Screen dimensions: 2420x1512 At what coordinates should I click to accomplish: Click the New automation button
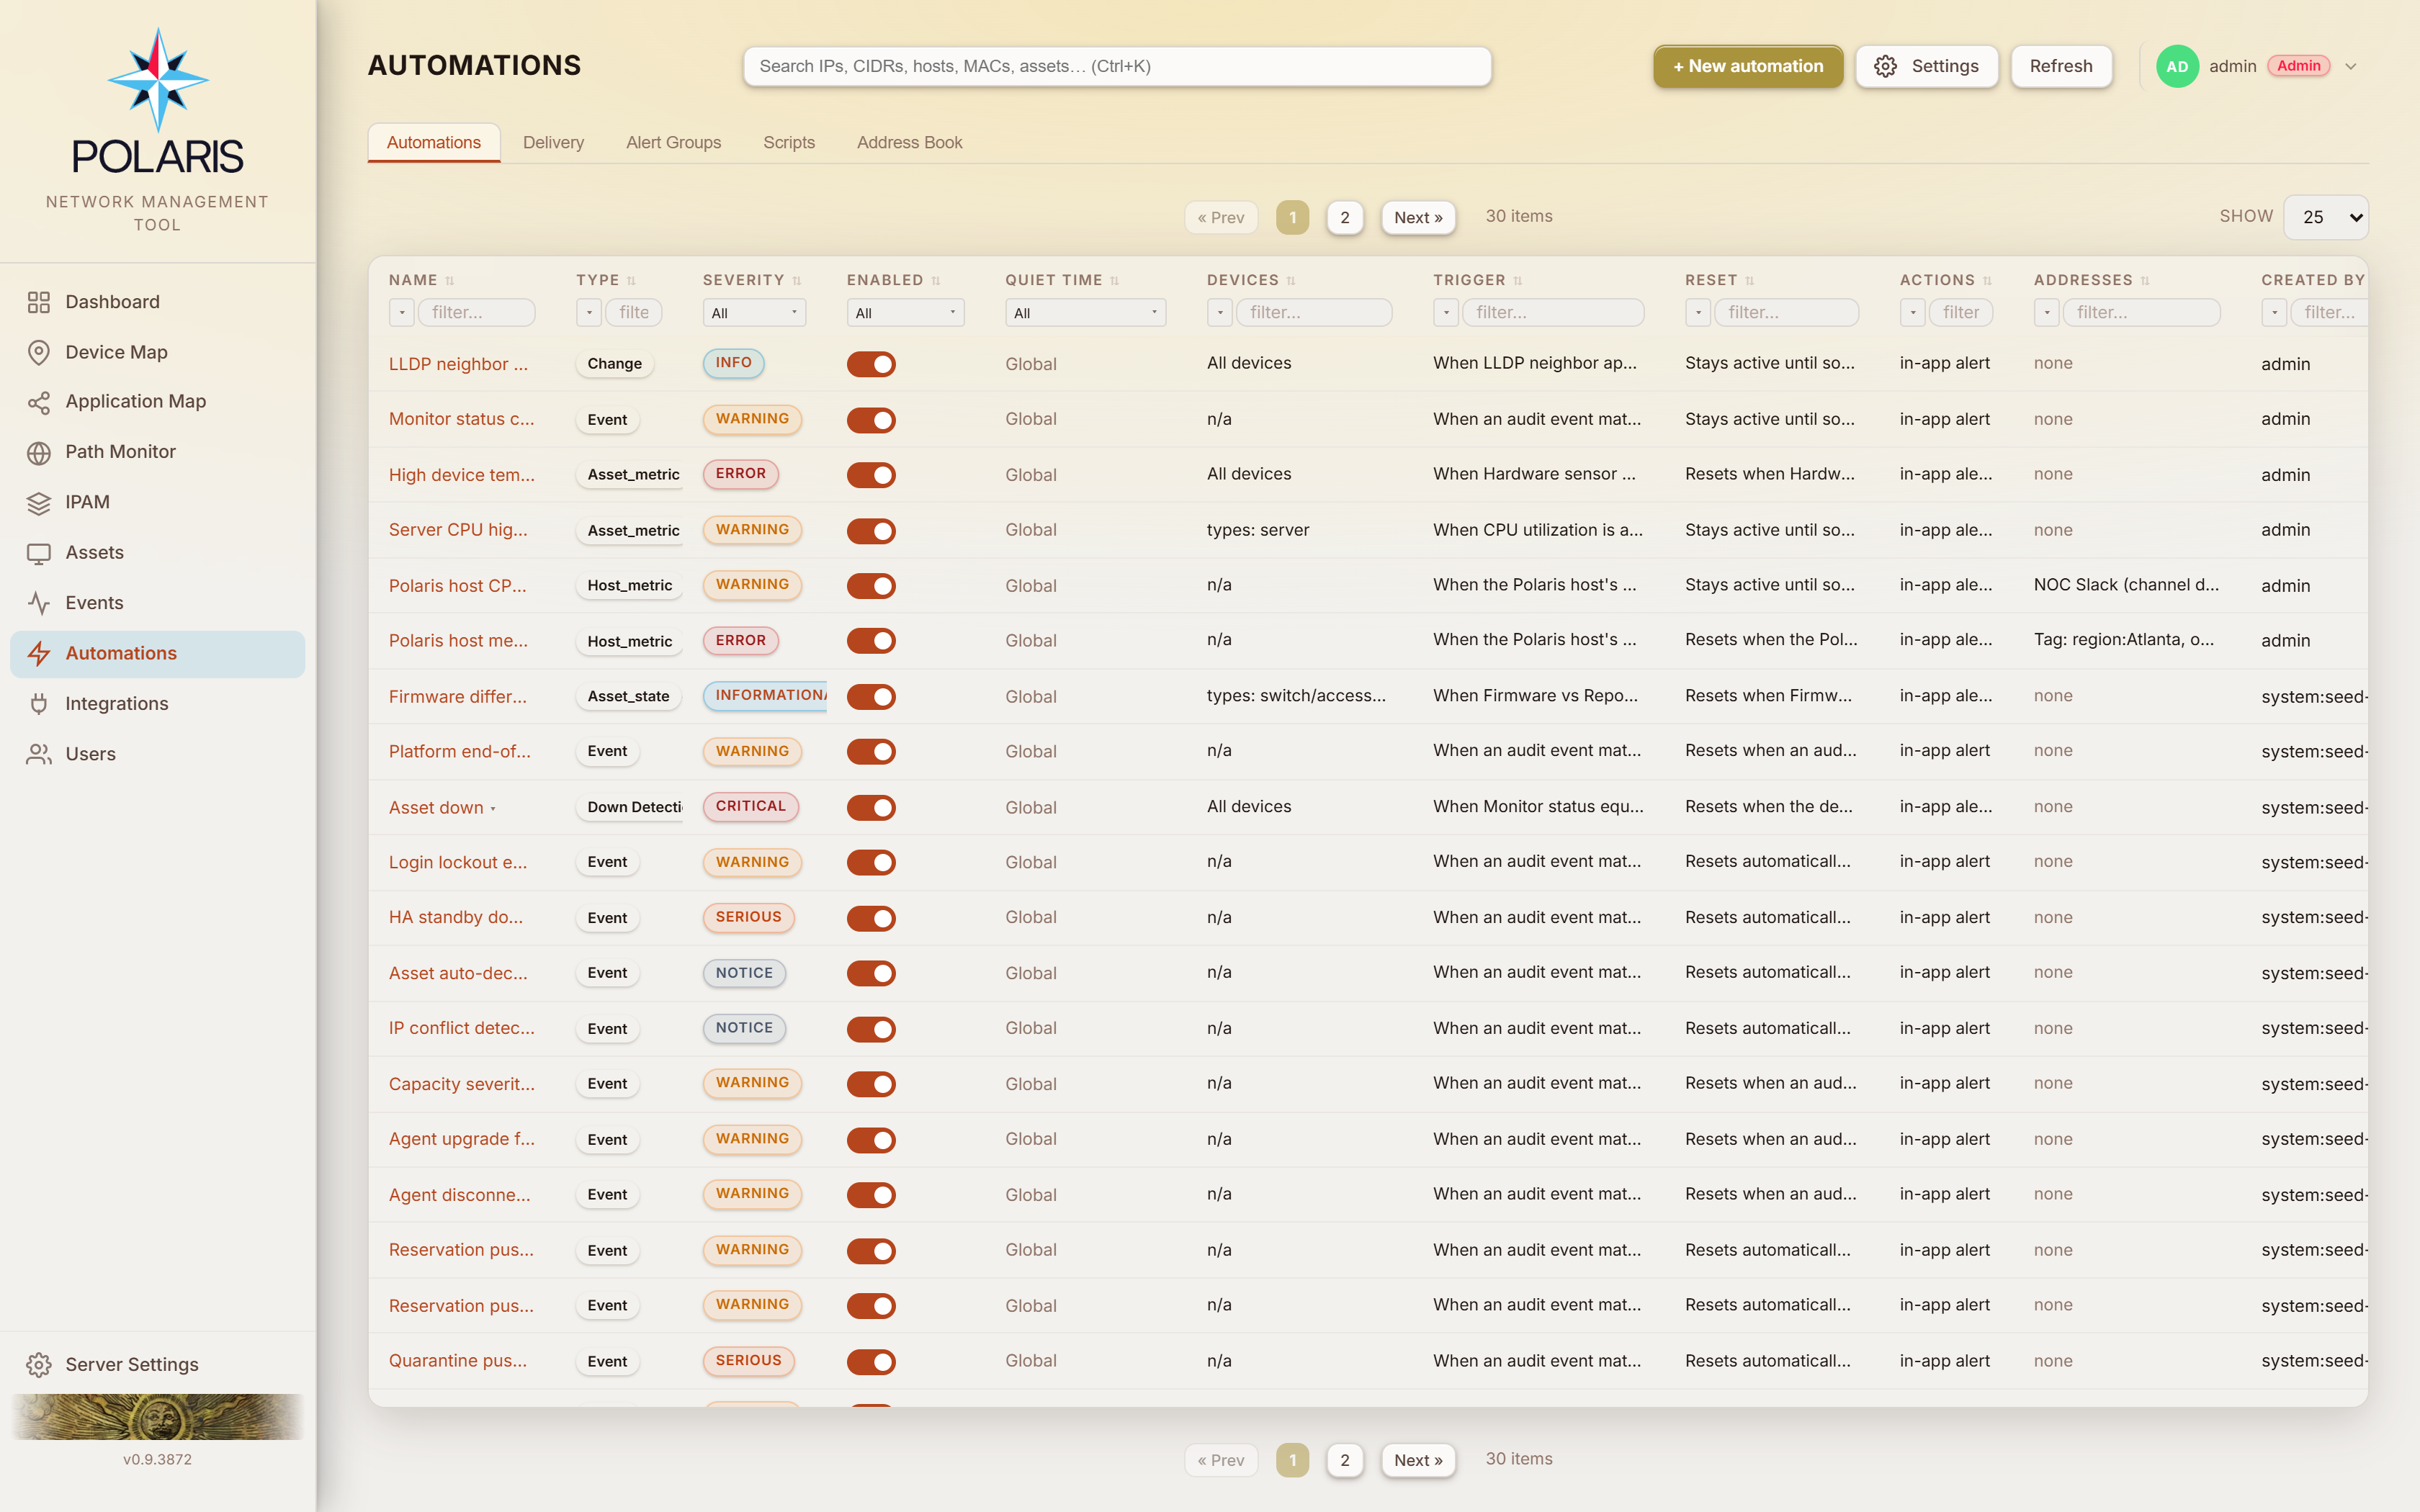1748,66
